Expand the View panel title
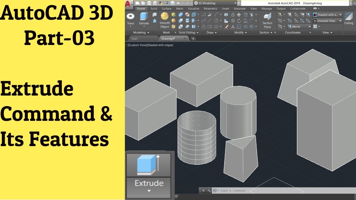356x200 pixels. [x=327, y=32]
